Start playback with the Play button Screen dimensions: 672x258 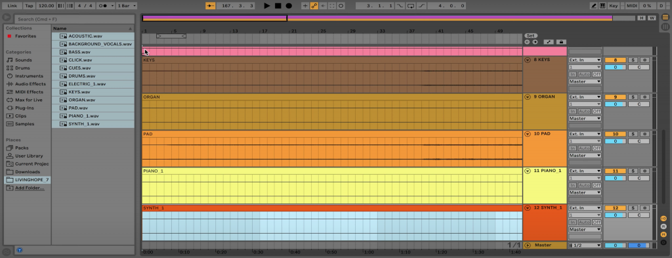[x=267, y=6]
